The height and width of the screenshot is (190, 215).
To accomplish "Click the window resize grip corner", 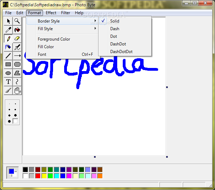I will point(210,185).
